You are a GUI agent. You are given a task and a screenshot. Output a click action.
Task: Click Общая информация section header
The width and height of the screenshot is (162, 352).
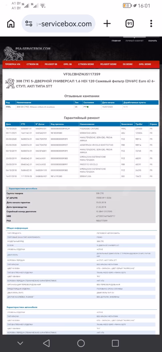pos(17,228)
